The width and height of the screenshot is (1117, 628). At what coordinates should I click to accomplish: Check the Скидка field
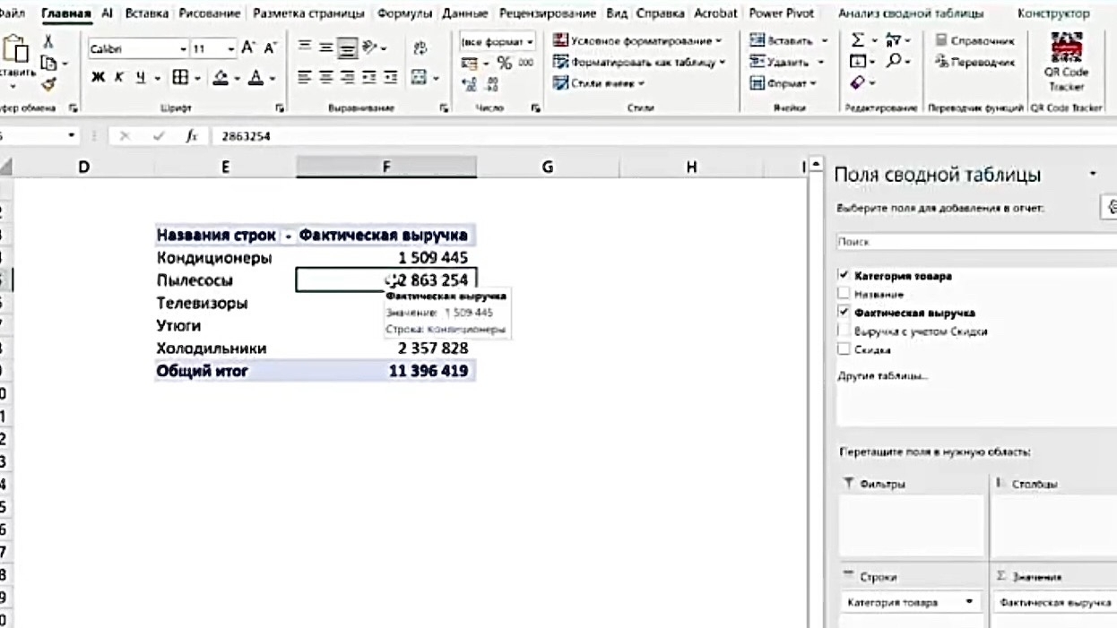pyautogui.click(x=843, y=348)
